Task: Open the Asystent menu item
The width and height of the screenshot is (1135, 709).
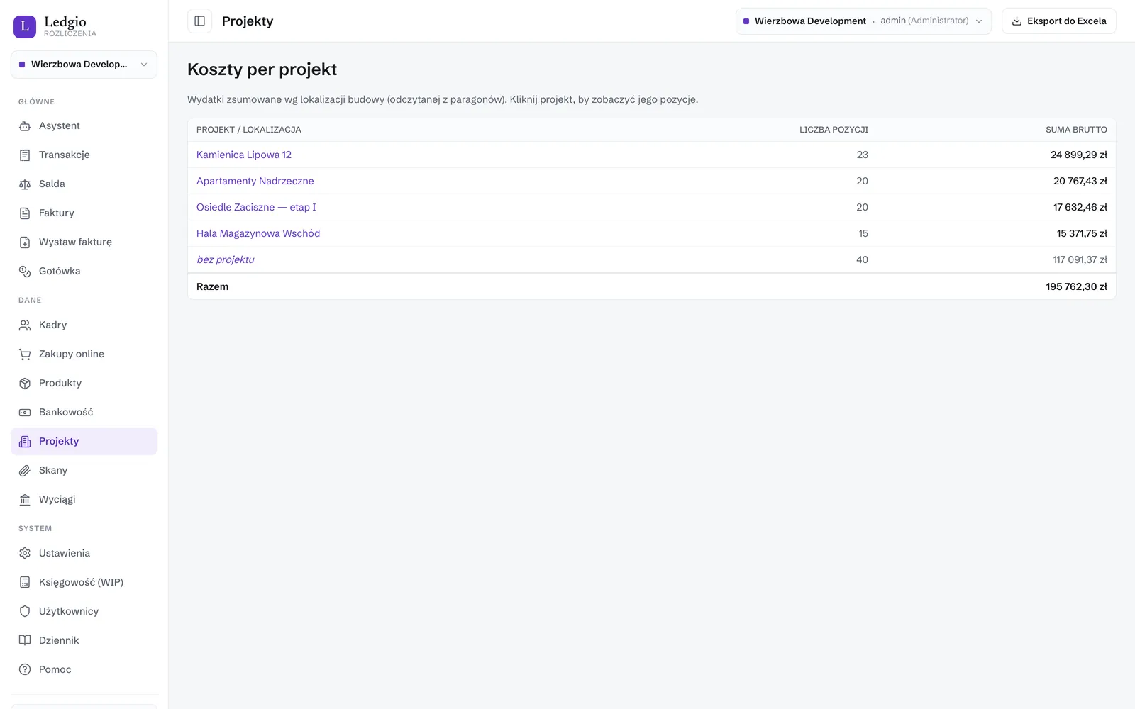Action: (84, 126)
